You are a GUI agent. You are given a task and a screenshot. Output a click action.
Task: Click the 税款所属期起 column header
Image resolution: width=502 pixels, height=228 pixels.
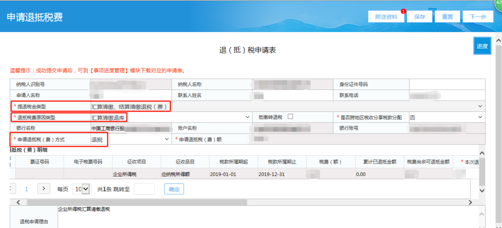tap(233, 162)
